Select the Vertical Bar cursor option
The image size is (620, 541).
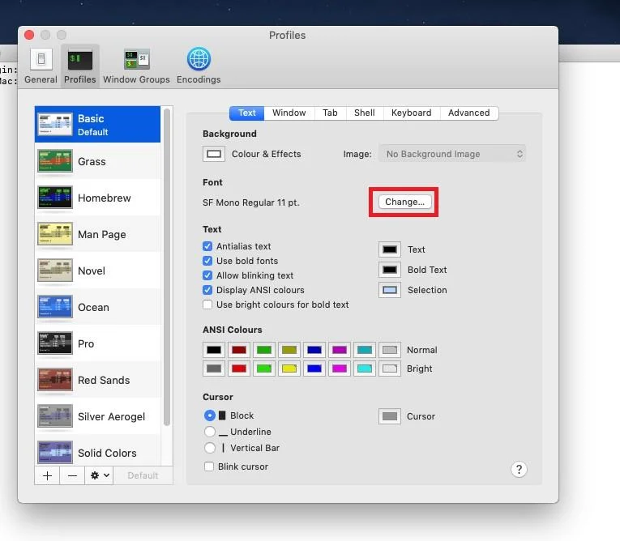(210, 448)
